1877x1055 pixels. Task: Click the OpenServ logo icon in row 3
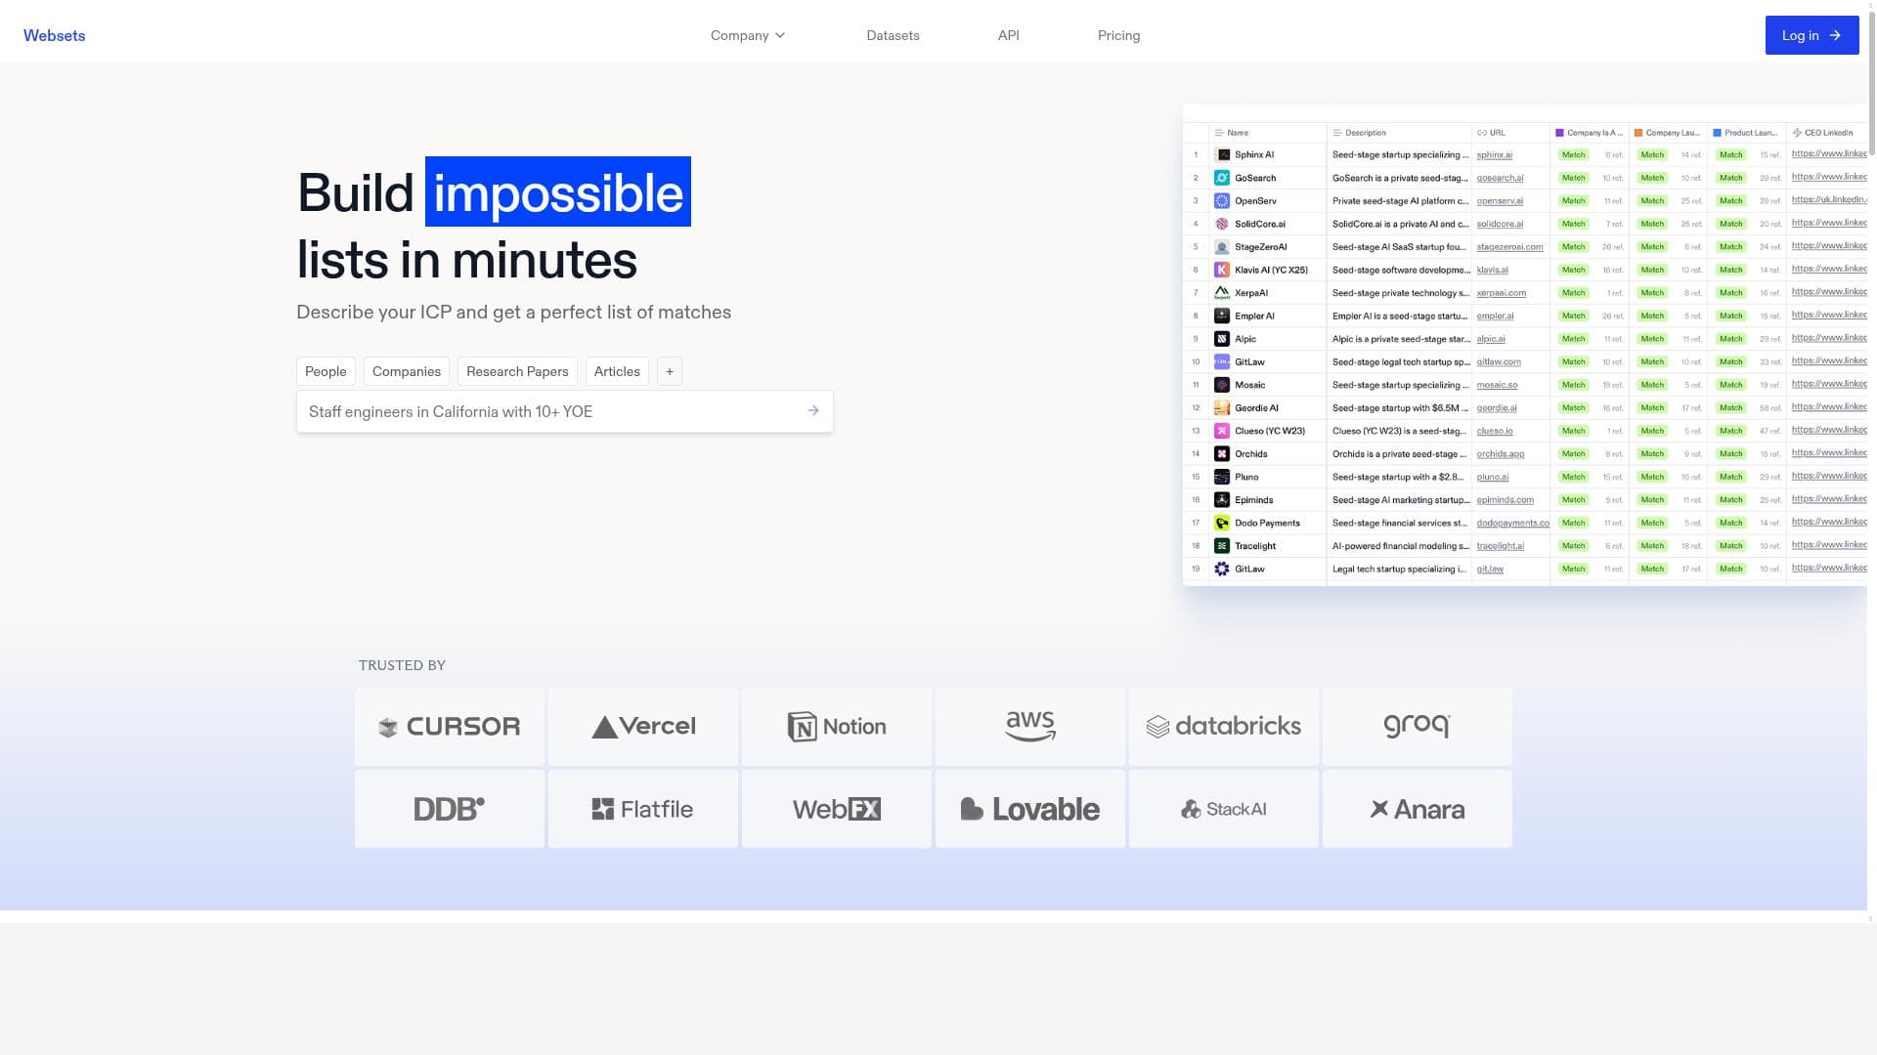(1222, 200)
